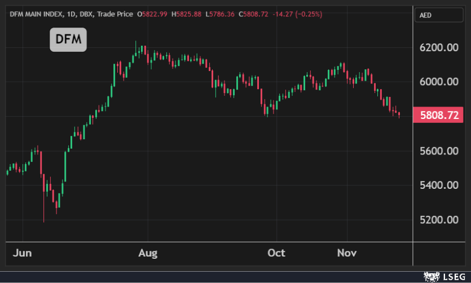This screenshot has width=471, height=283.
Task: Click the DFM ticker badge
Action: point(68,39)
